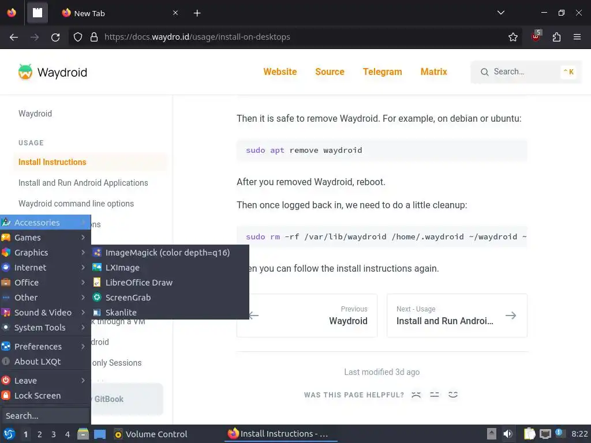Open the Telegram header link
The width and height of the screenshot is (591, 443).
tap(382, 72)
